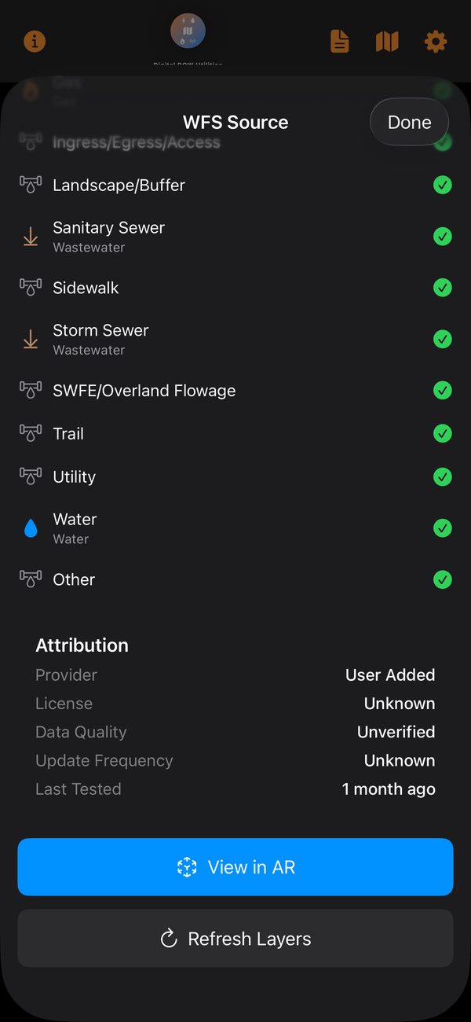Toggle the Landscape/Buffer layer checkmark
The image size is (471, 1022).
443,185
